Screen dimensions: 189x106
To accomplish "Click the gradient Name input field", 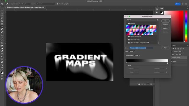I will [x=141, y=48].
